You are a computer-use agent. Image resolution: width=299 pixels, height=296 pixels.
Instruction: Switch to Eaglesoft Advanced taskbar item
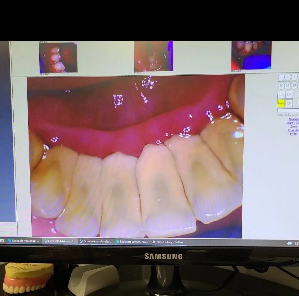[59, 241]
